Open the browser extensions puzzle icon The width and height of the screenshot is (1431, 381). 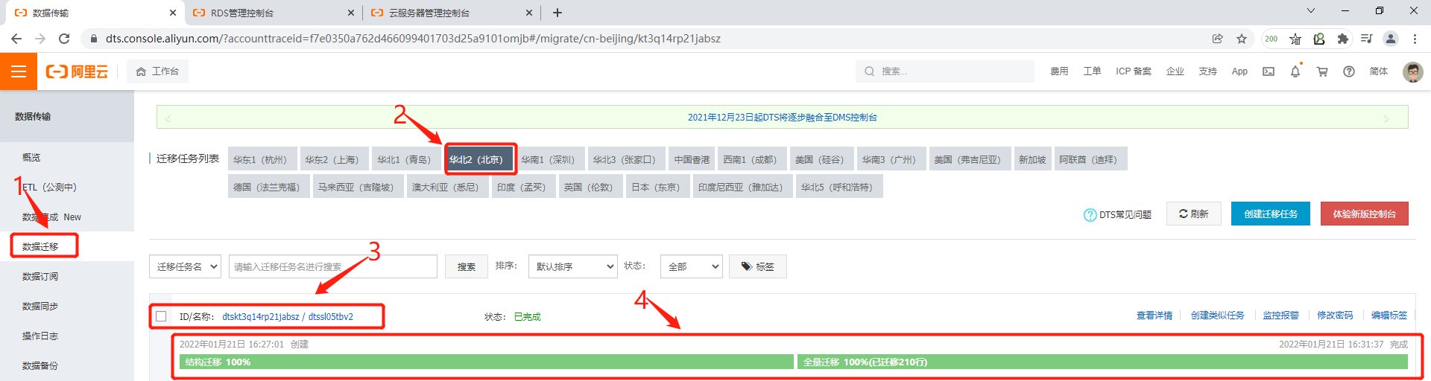point(1343,39)
